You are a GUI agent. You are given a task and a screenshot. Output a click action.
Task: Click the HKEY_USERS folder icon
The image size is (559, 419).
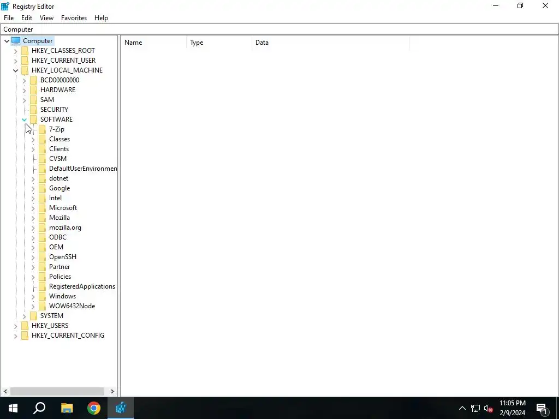tap(25, 326)
